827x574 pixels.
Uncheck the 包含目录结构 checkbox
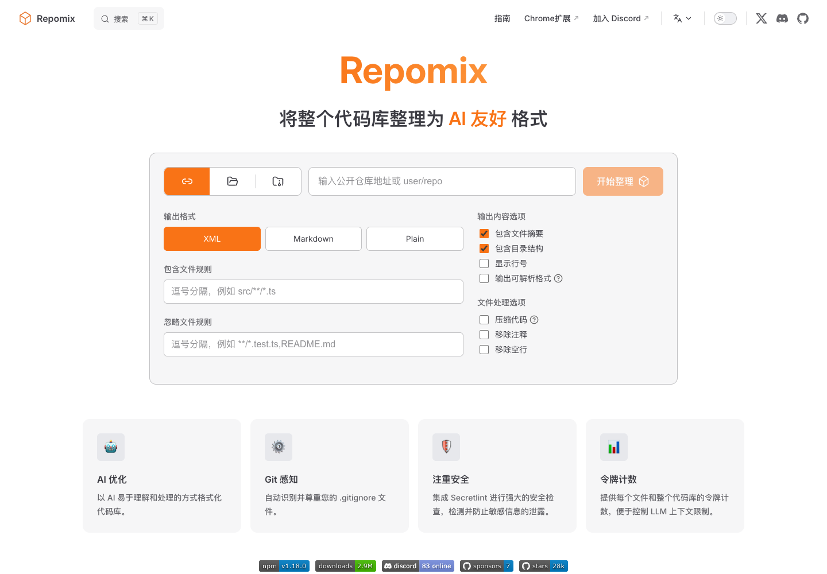pos(484,249)
